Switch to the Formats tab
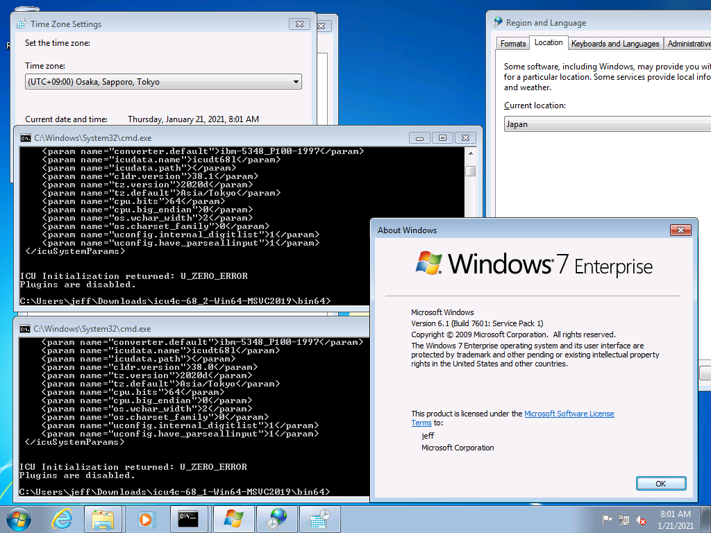The height and width of the screenshot is (533, 711). (x=513, y=44)
